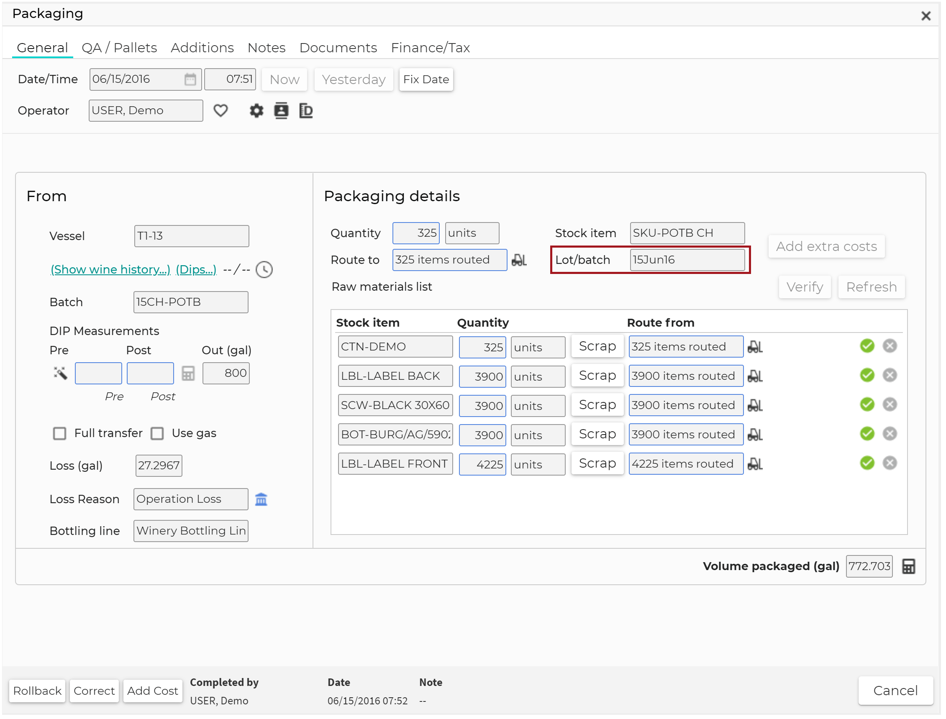Toggle the Use gas checkbox
Viewport: 946px width, 719px height.
coord(157,434)
